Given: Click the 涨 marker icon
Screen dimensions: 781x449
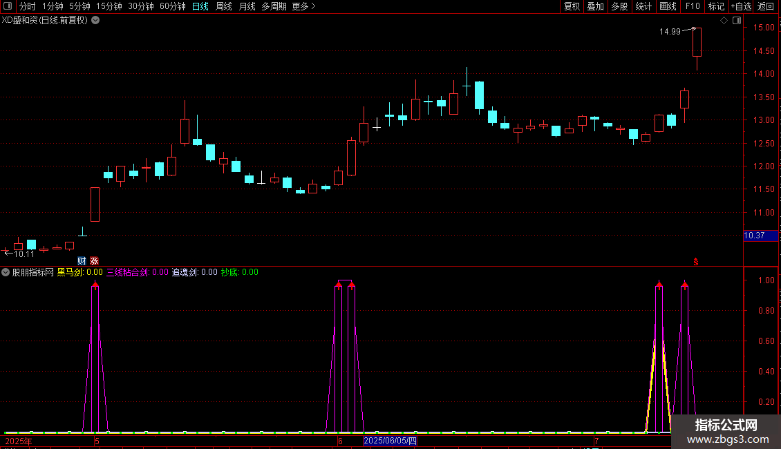Looking at the screenshot, I should (x=94, y=261).
